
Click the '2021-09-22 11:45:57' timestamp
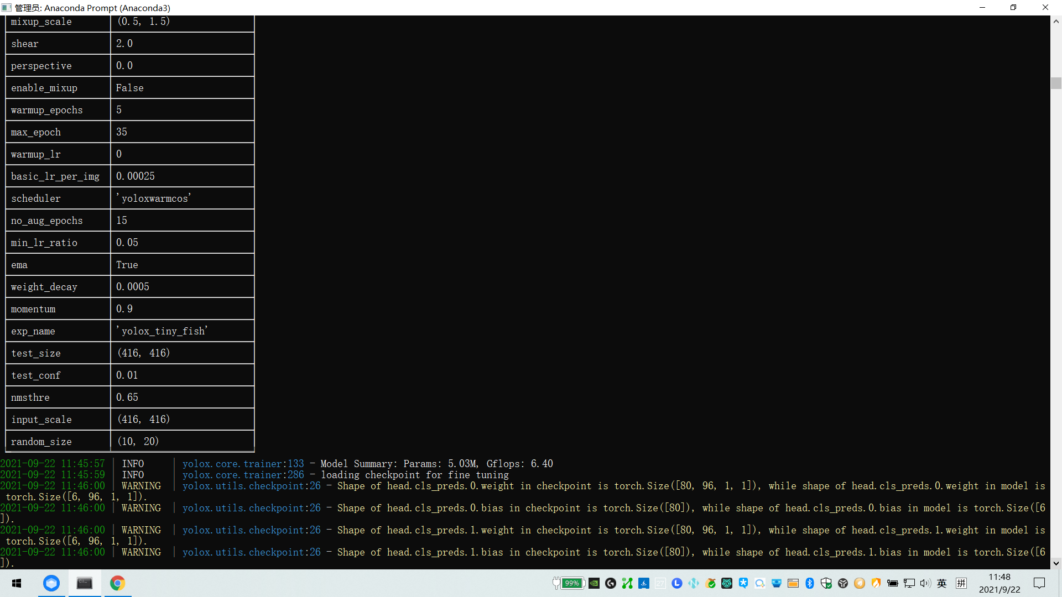point(53,464)
